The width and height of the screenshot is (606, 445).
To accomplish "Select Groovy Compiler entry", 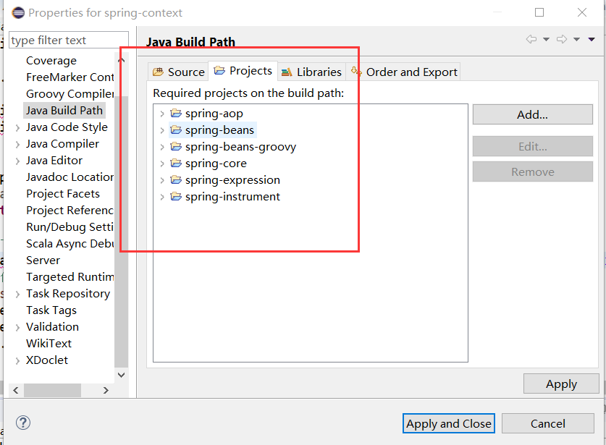I will 70,94.
